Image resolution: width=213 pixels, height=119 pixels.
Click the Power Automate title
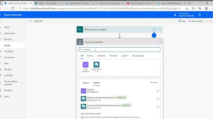pyautogui.click(x=13, y=15)
